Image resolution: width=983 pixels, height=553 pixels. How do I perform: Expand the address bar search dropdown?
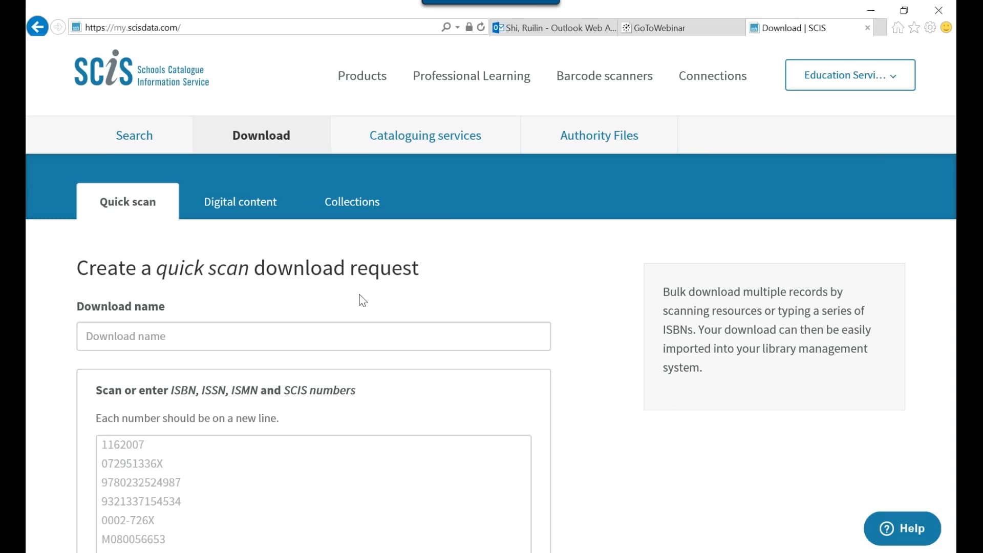click(x=457, y=27)
